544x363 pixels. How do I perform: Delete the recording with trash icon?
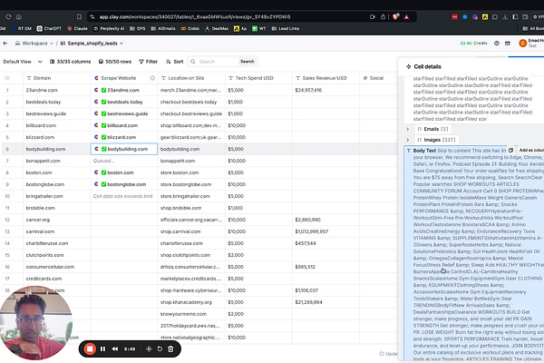[170, 348]
